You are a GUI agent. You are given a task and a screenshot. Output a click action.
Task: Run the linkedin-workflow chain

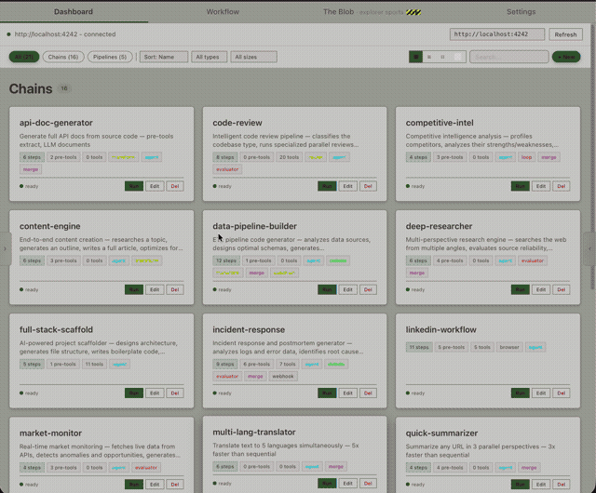pos(520,393)
